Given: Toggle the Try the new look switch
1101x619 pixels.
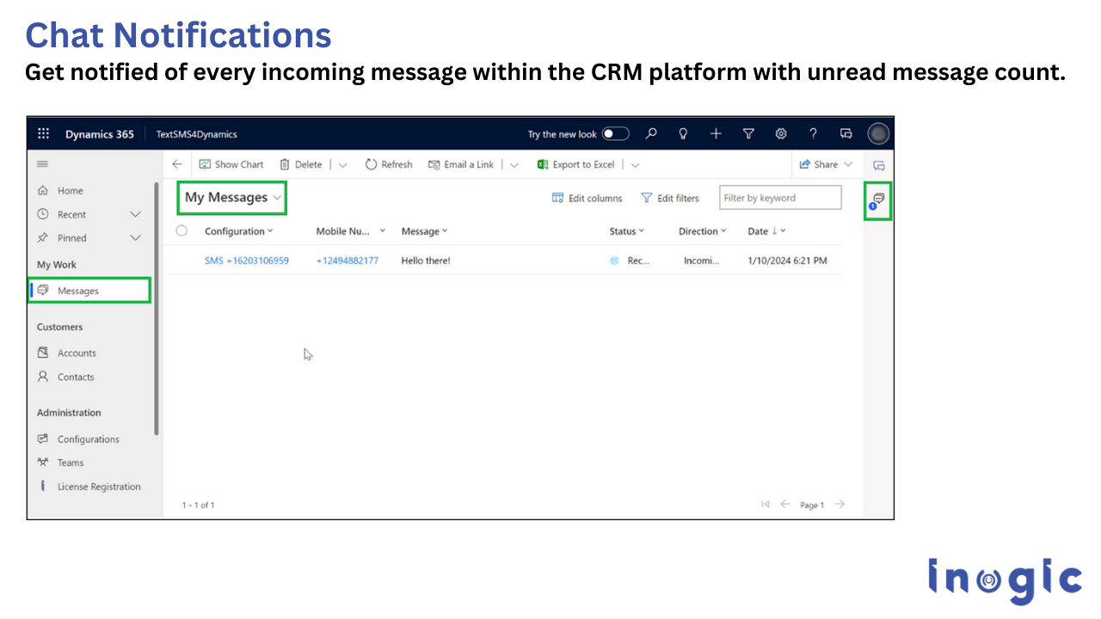Looking at the screenshot, I should [x=615, y=133].
